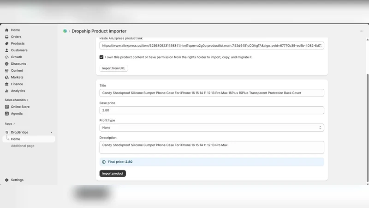Click the Import product button

pos(113,173)
